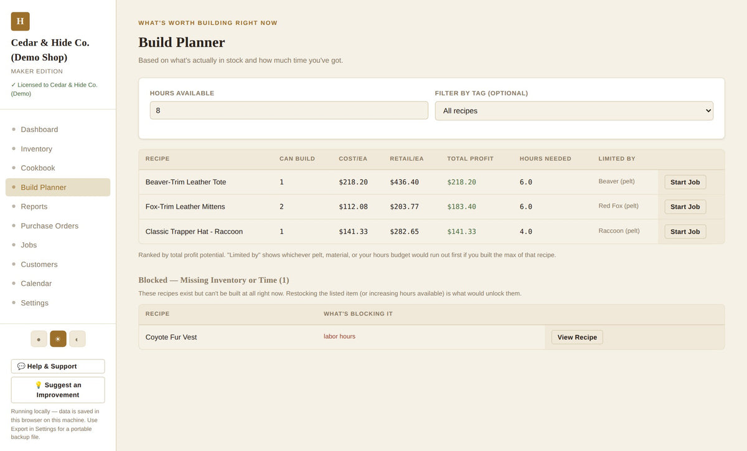Viewport: 747px width, 451px height.
Task: Click the 'Licensed to Cedar & Hide Co.' text
Action: [54, 89]
